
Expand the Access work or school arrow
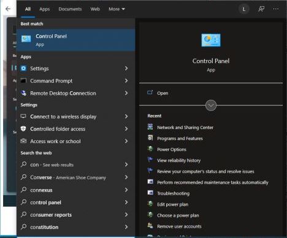pos(126,141)
